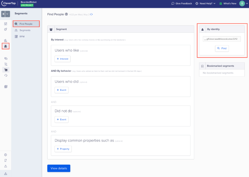The height and width of the screenshot is (177, 249).
Task: Select Find People in Segments menu
Action: [26, 24]
